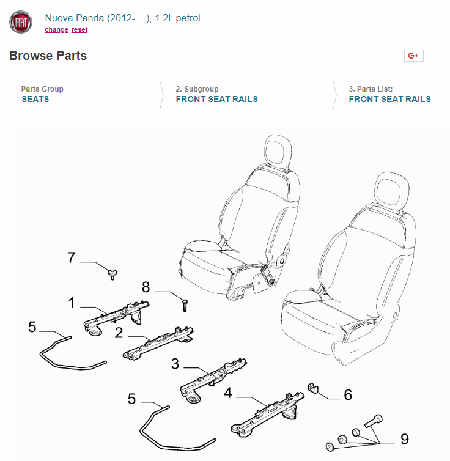Click the reset vehicle link
The width and height of the screenshot is (450, 461).
click(79, 29)
